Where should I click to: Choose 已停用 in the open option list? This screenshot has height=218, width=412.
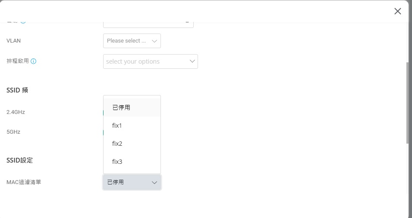(121, 107)
